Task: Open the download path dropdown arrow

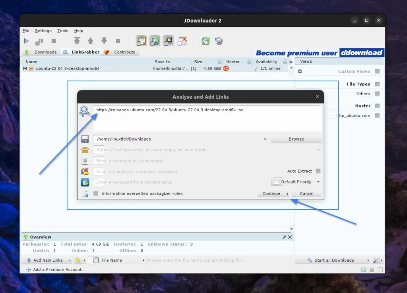Action: [x=265, y=139]
